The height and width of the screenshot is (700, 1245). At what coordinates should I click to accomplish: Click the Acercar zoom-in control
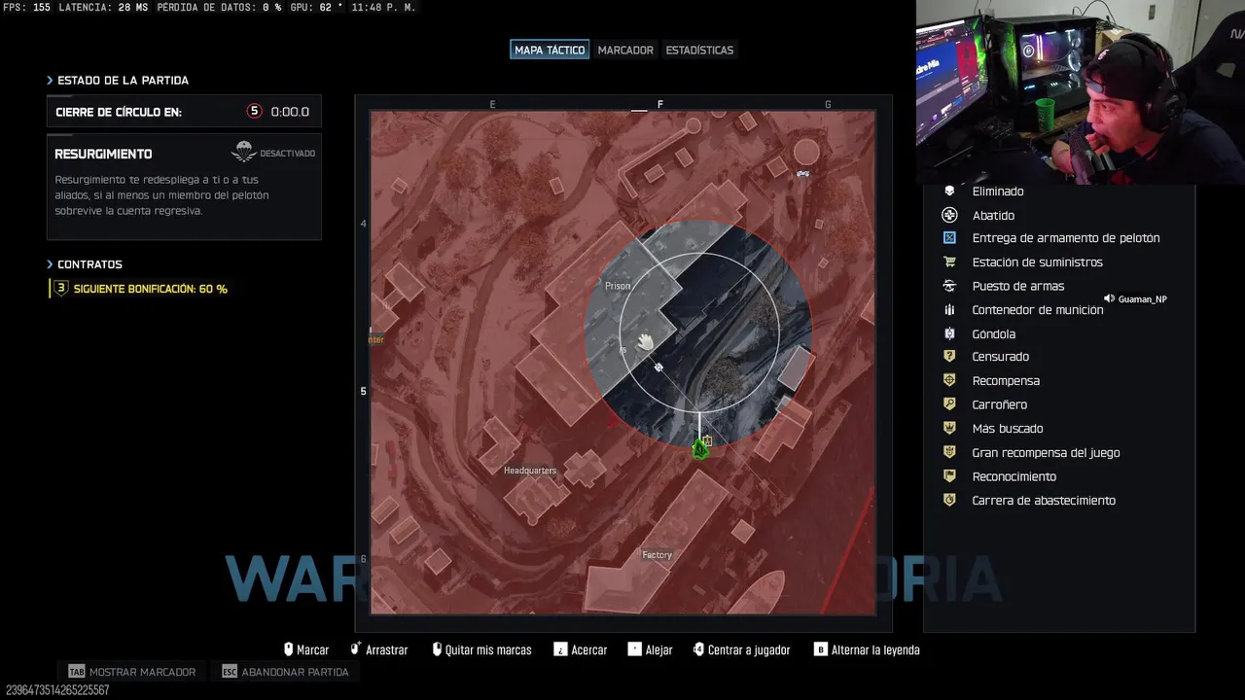581,649
